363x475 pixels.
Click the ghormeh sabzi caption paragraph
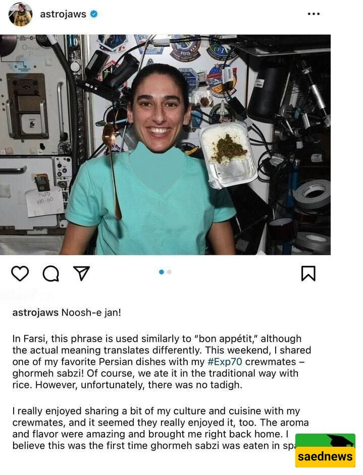(162, 362)
